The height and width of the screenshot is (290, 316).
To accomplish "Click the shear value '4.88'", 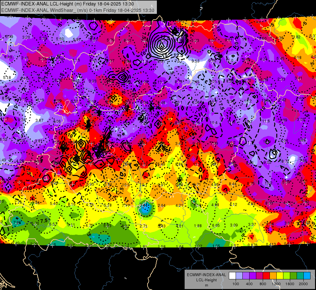I will click(215, 205).
